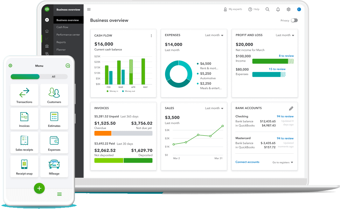This screenshot has height=209, width=340.
Task: Click the Money in legend item
Action: (112, 91)
